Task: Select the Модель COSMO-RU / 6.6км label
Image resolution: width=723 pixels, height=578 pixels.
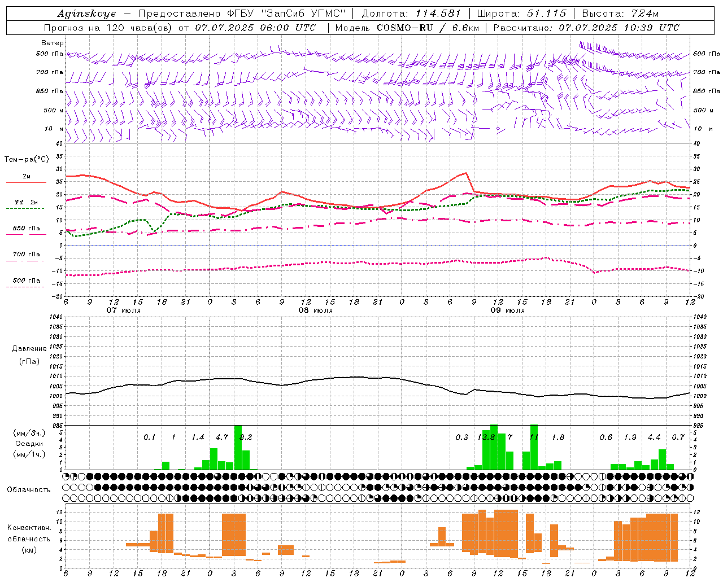Action: pos(406,28)
